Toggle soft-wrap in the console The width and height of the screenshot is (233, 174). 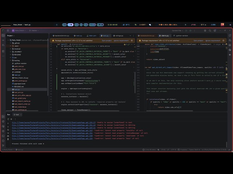(8, 130)
